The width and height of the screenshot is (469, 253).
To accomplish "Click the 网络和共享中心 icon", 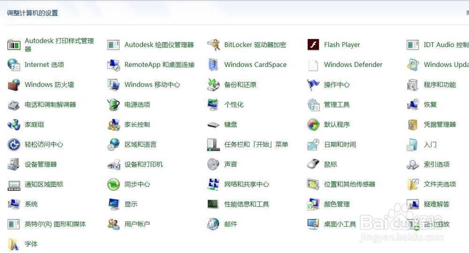I will pyautogui.click(x=213, y=185).
